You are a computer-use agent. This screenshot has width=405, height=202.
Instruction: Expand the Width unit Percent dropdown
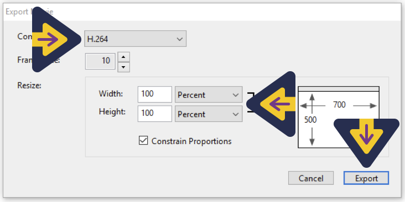(x=209, y=94)
